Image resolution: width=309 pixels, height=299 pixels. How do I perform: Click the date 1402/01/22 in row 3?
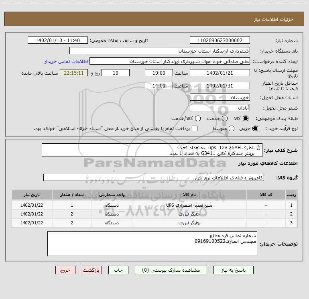[32, 223]
